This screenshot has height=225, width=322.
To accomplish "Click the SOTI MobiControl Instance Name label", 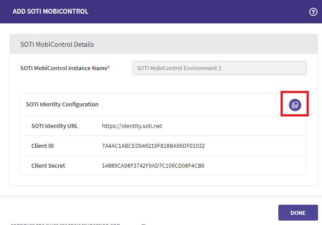I will 64,68.
